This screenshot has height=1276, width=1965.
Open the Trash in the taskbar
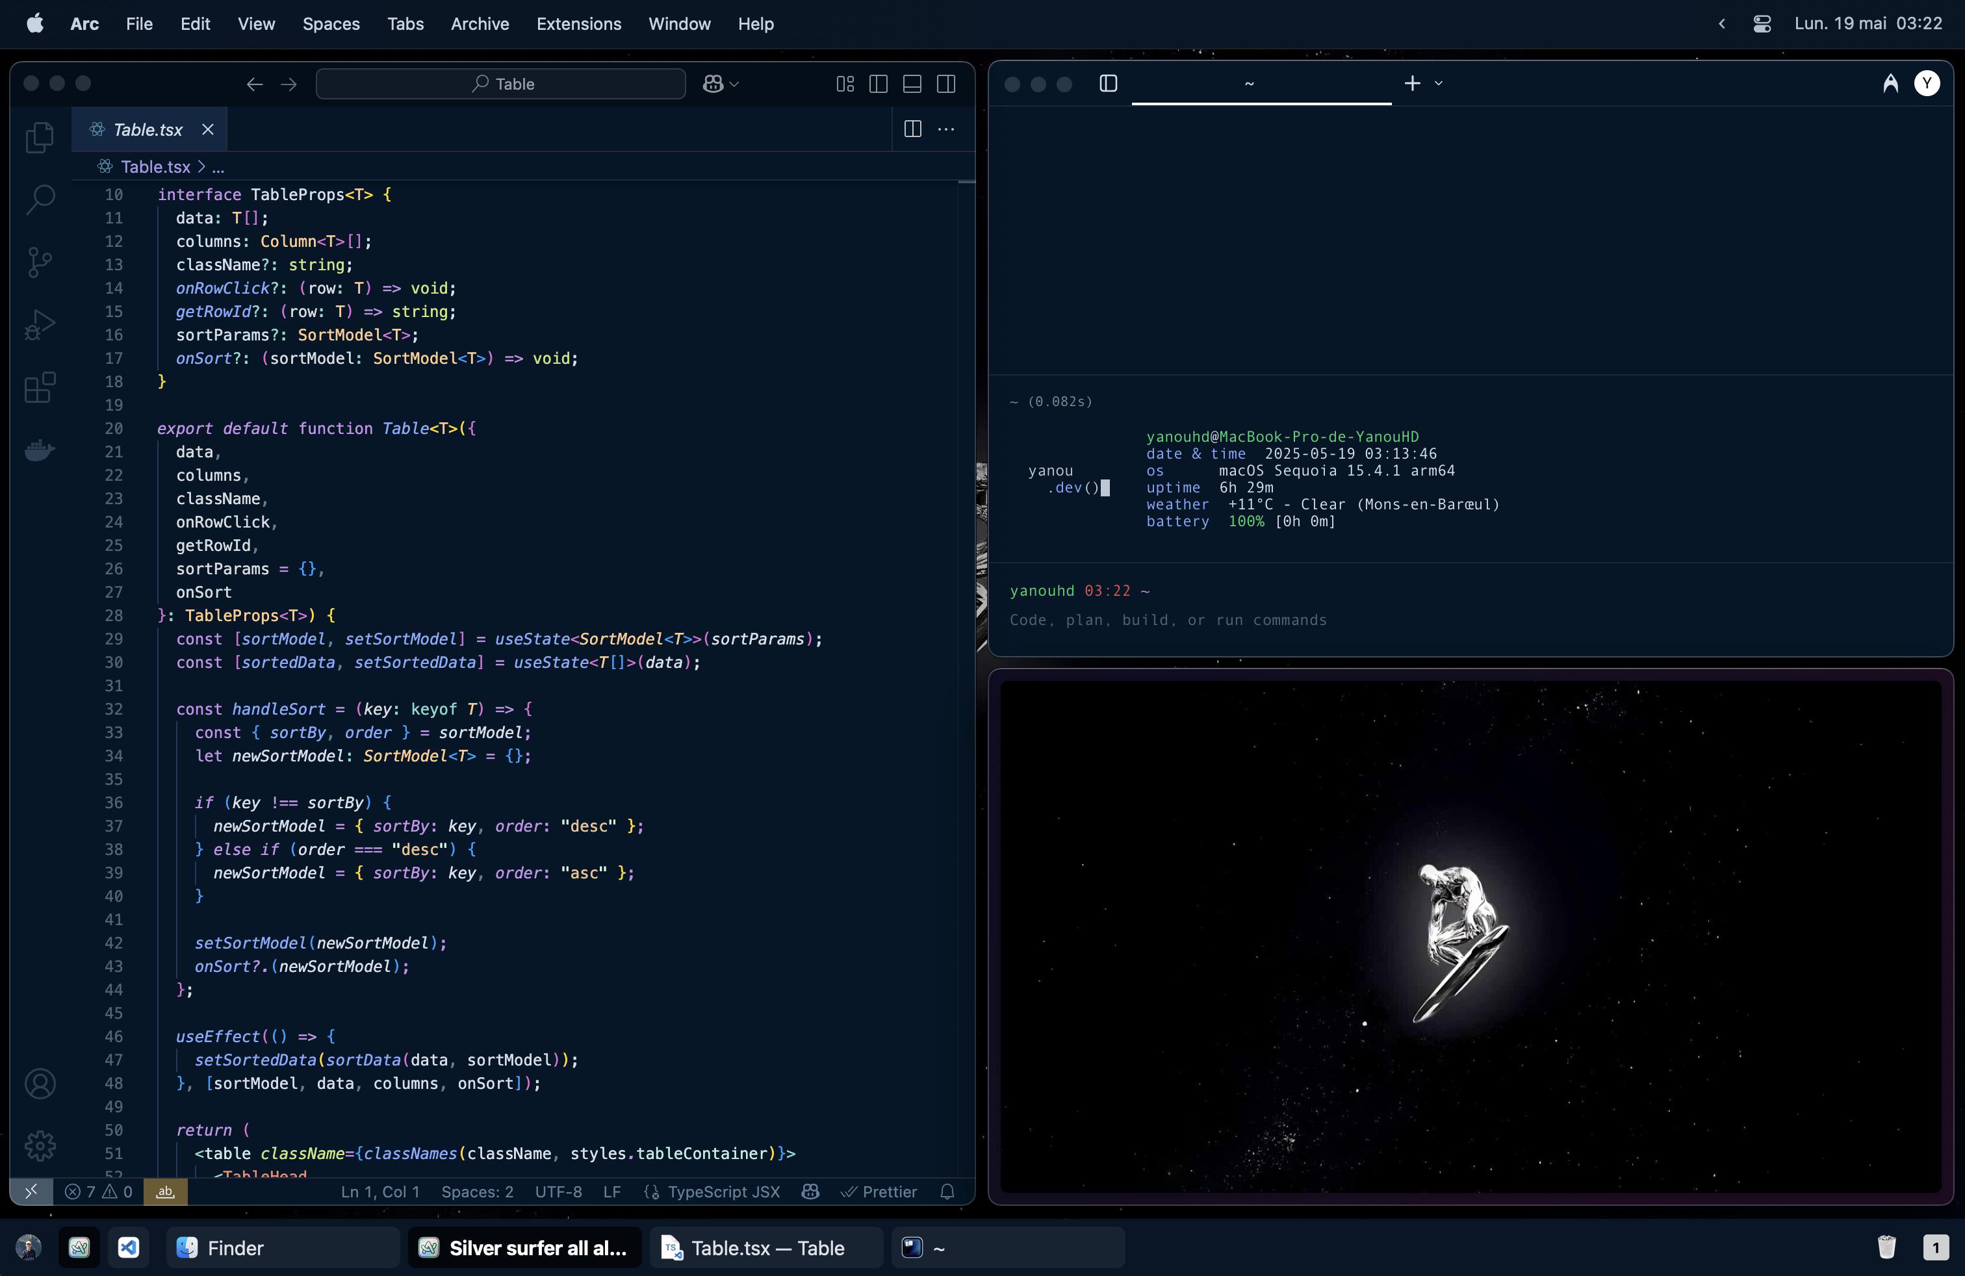click(1886, 1247)
